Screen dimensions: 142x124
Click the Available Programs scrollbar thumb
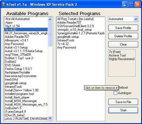tap(50, 34)
